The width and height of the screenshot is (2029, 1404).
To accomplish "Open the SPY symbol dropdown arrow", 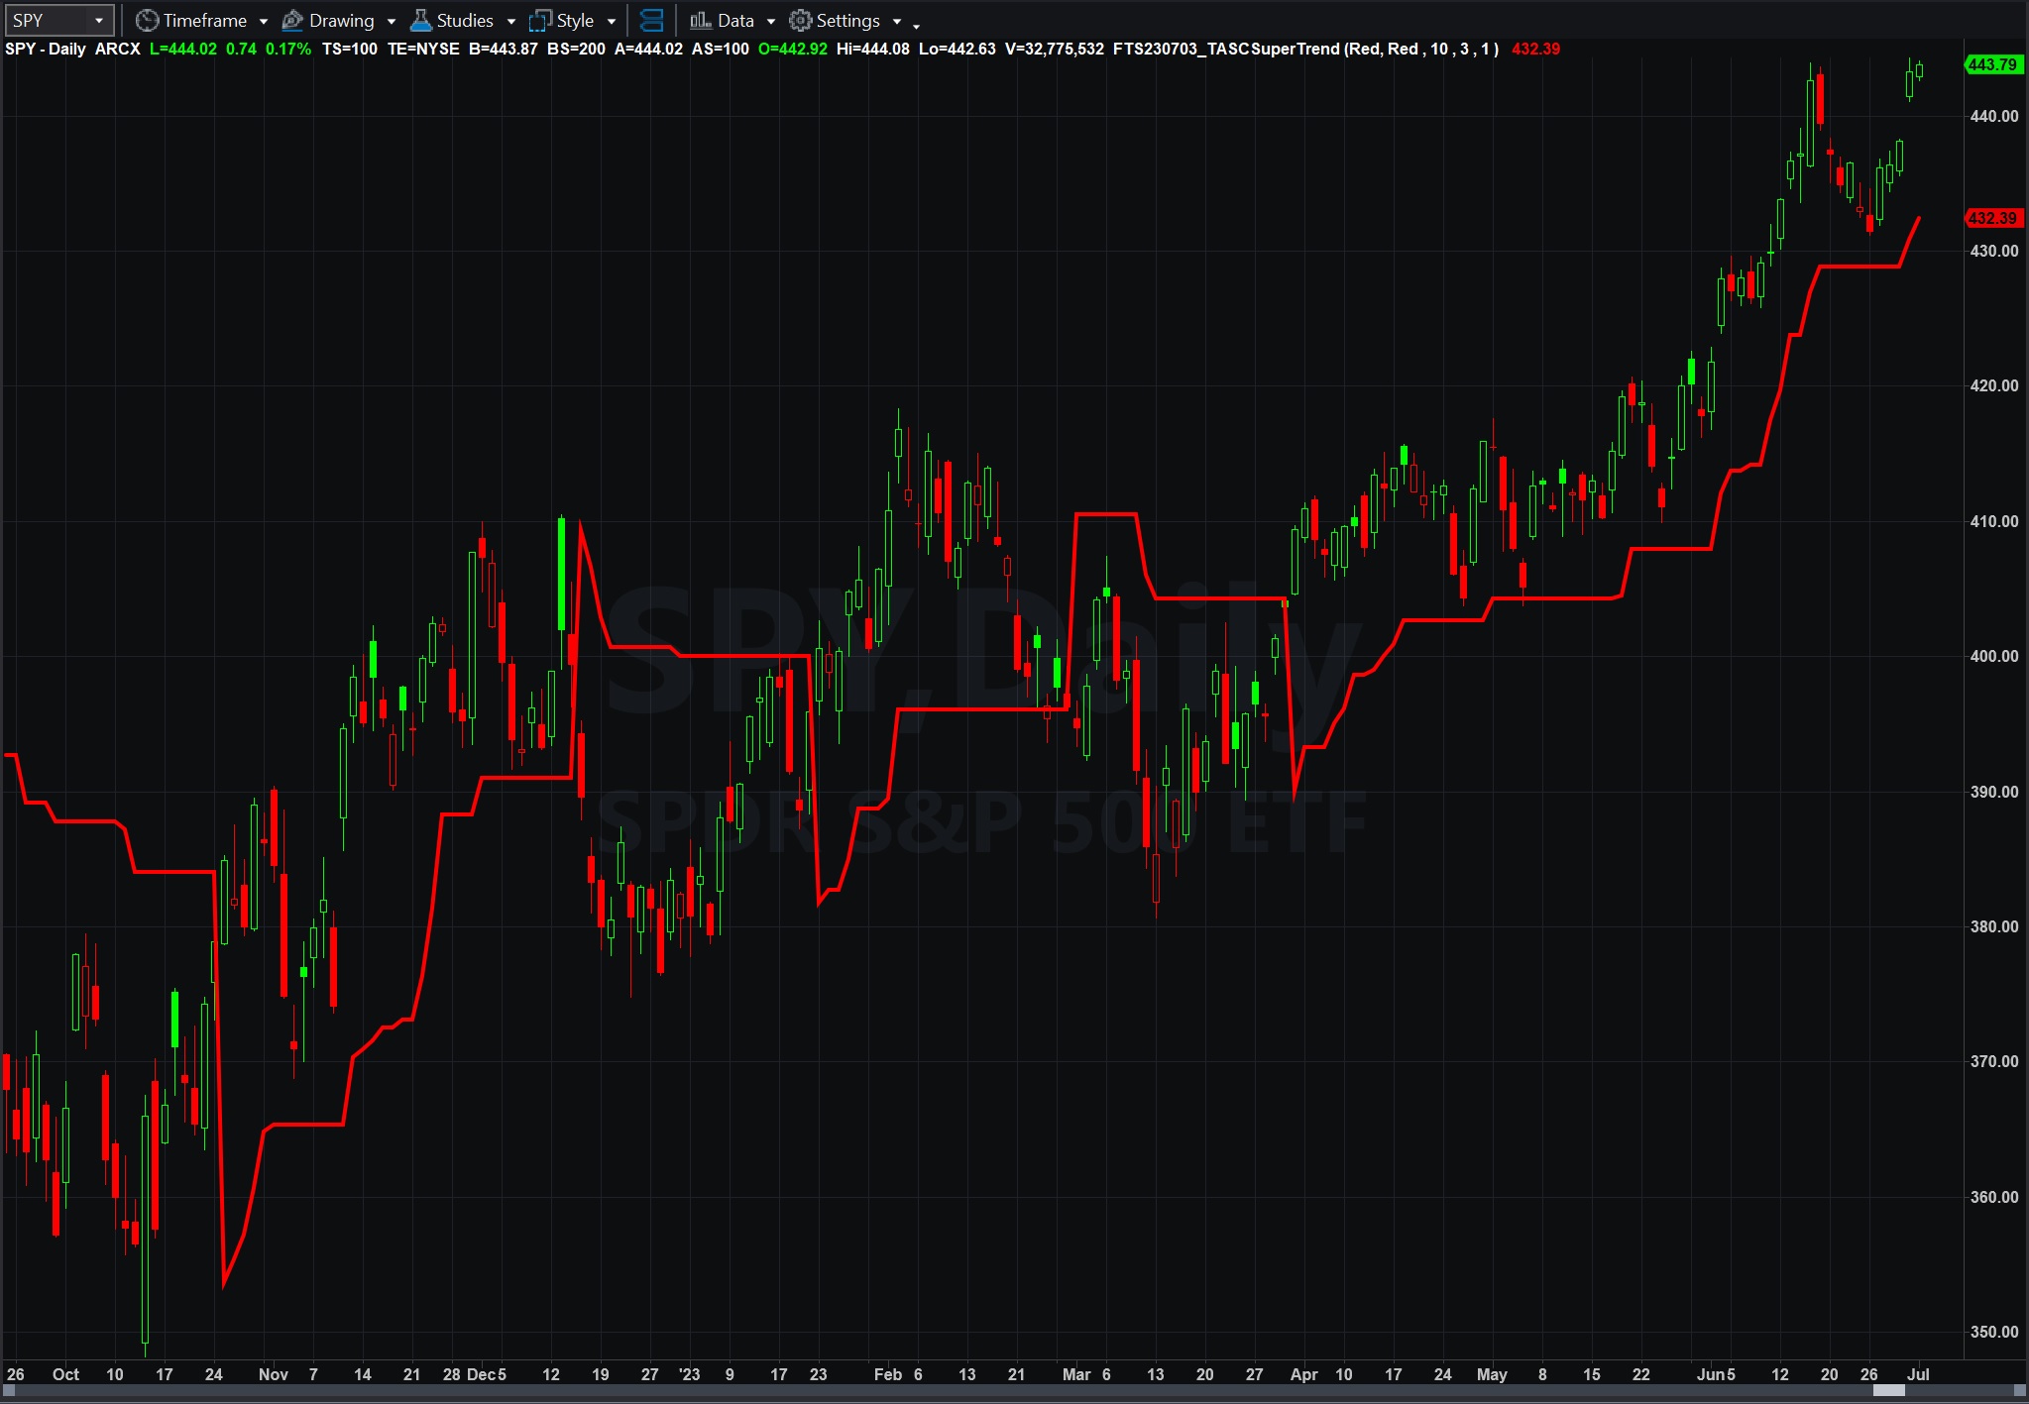I will click(x=98, y=21).
